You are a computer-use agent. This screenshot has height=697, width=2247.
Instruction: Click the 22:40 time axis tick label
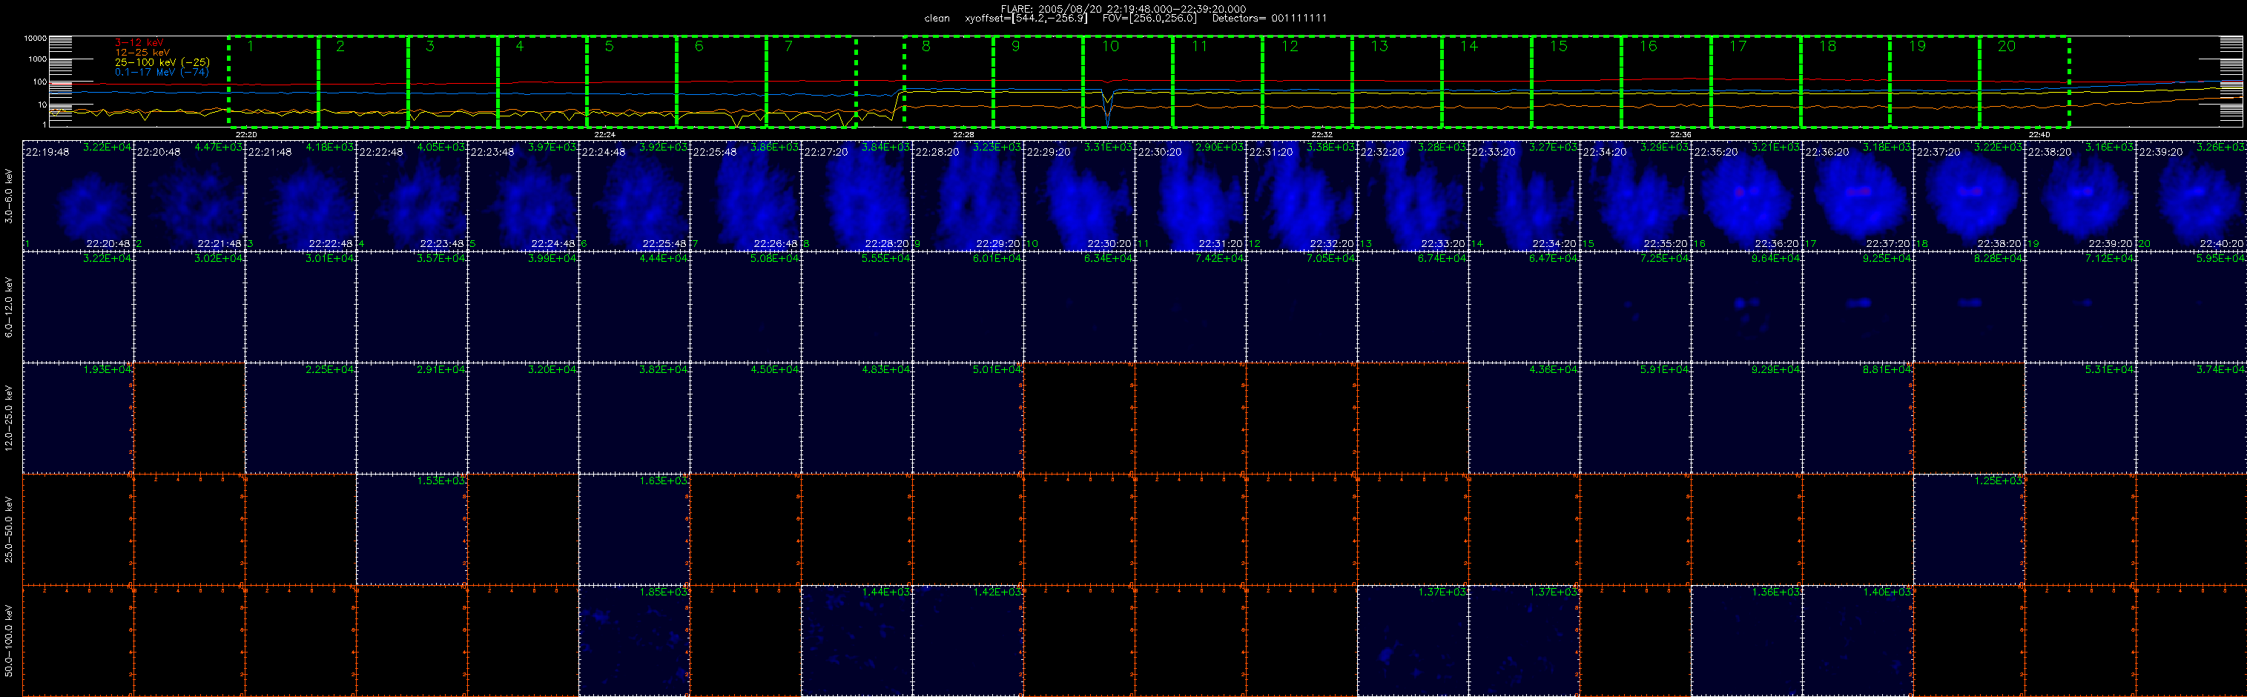click(x=2039, y=134)
